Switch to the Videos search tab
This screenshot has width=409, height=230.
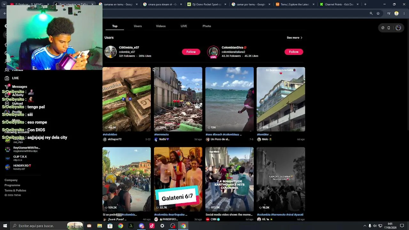(x=161, y=26)
